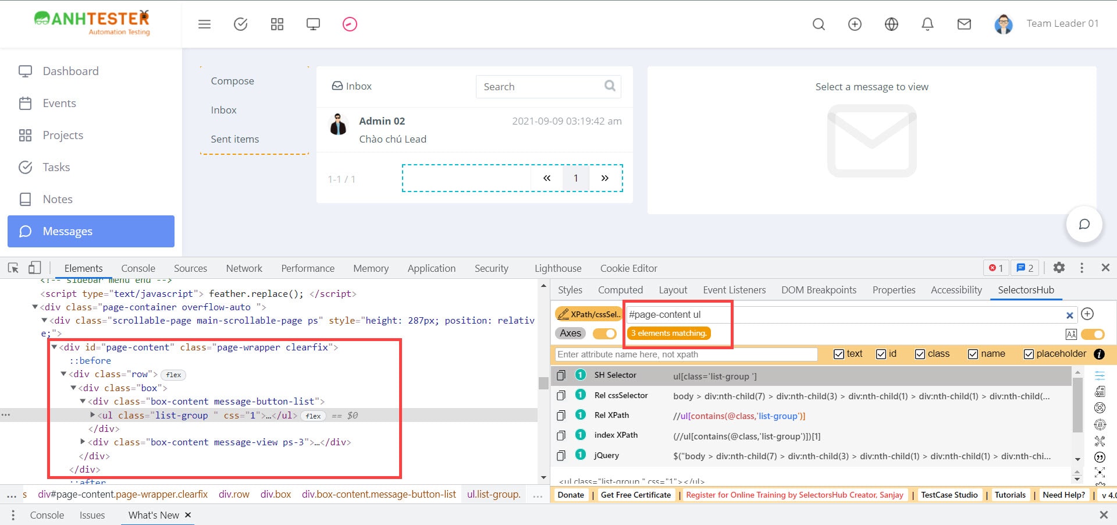Uncheck the class attribute checkbox

coord(920,354)
